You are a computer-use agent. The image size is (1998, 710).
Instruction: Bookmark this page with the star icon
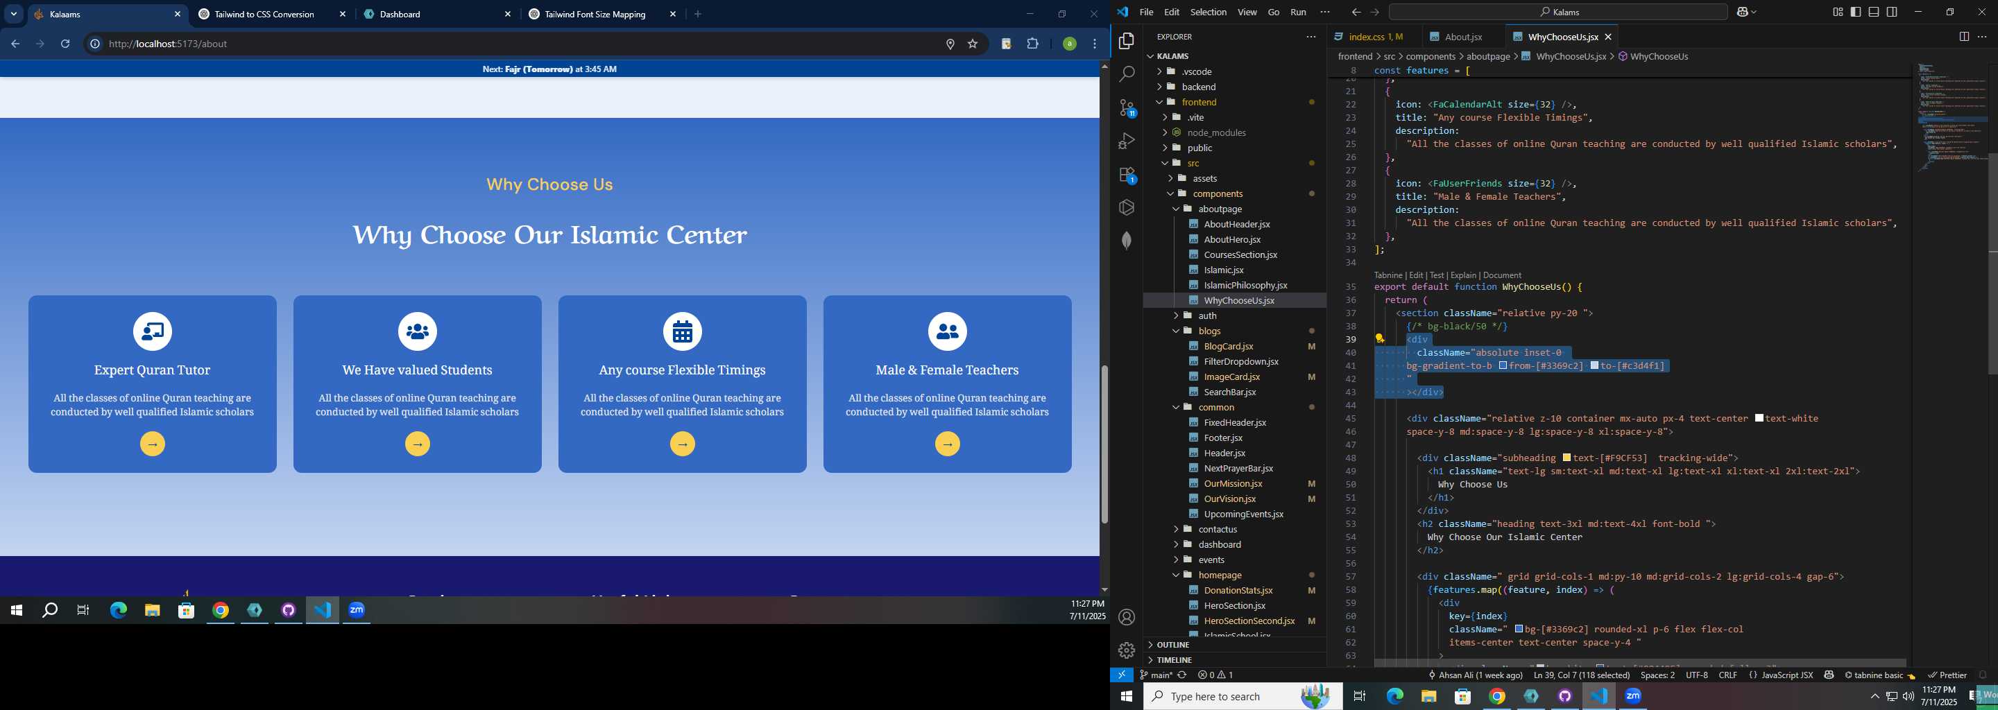pos(973,44)
